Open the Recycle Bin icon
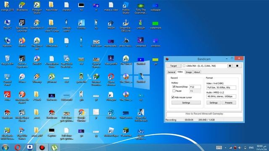 click(7, 60)
